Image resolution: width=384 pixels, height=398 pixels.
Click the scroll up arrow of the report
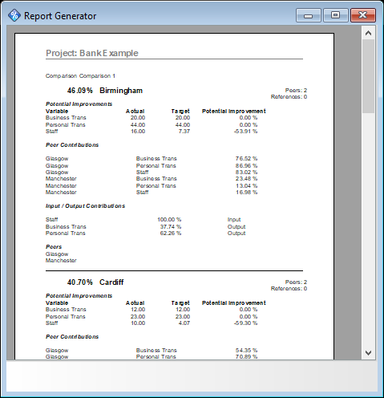coord(368,33)
